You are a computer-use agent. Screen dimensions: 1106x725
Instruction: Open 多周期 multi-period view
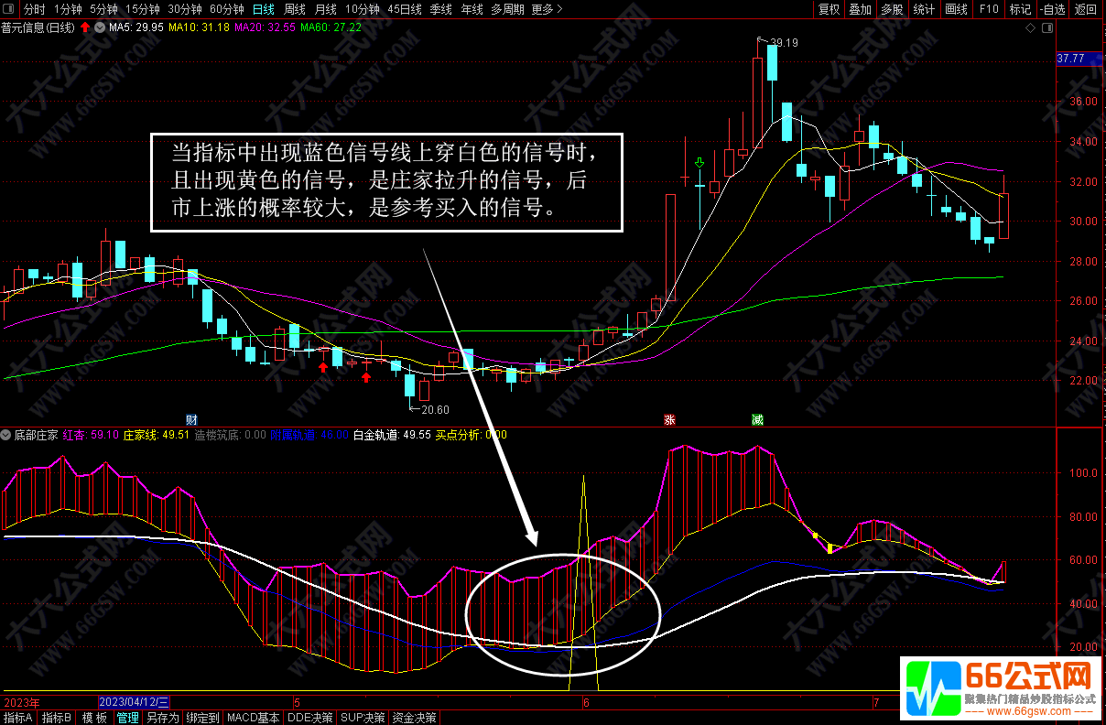507,9
